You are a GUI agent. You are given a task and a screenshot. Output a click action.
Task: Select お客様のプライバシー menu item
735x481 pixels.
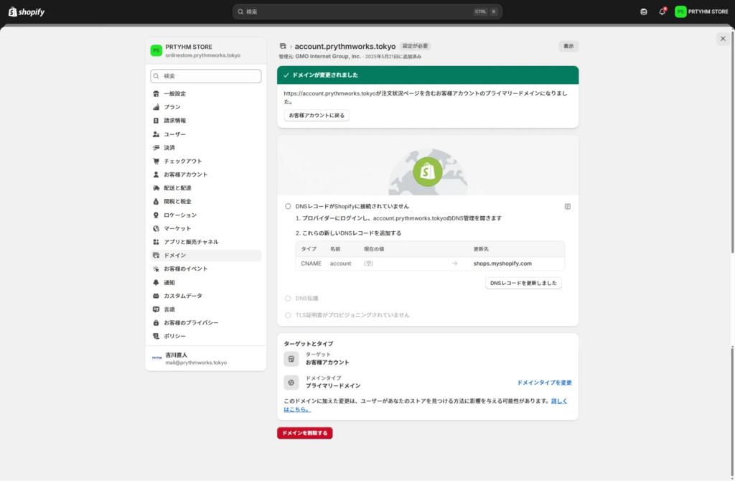click(x=206, y=323)
